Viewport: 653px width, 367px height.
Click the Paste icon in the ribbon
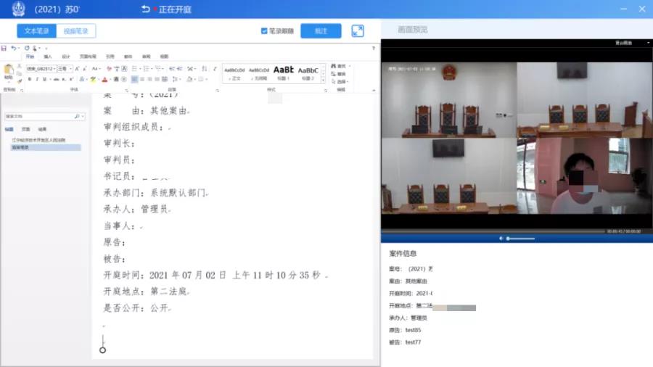9,71
